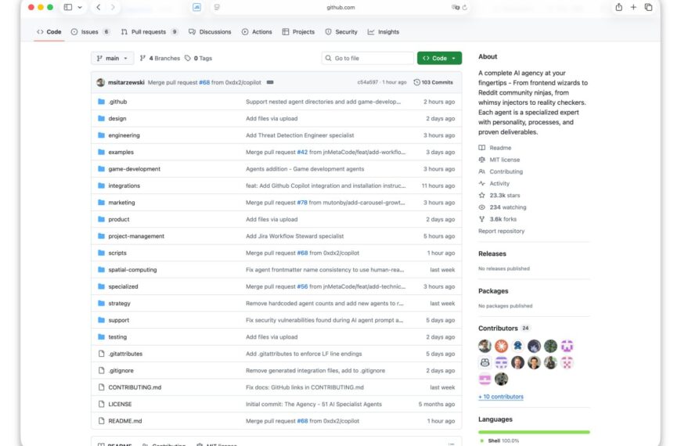Click the Safari Share icon
The width and height of the screenshot is (681, 446).
618,7
